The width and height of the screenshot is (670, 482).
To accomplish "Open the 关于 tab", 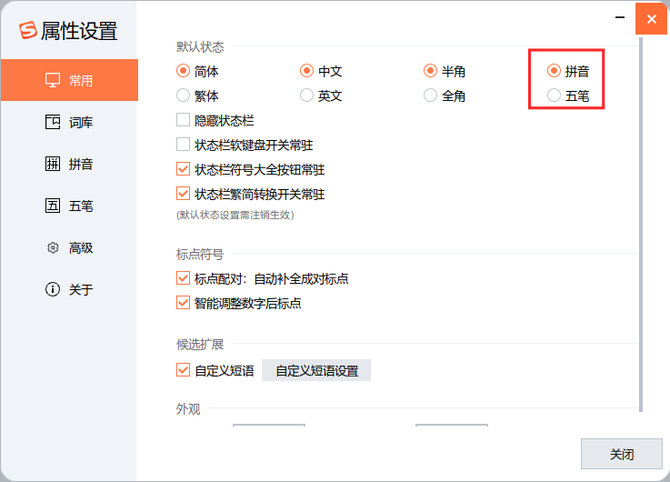I will pos(81,289).
